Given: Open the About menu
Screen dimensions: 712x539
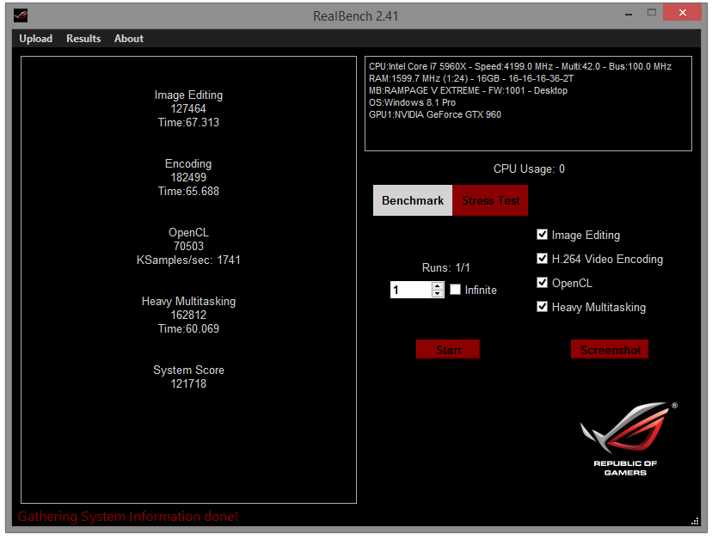Looking at the screenshot, I should coord(128,39).
